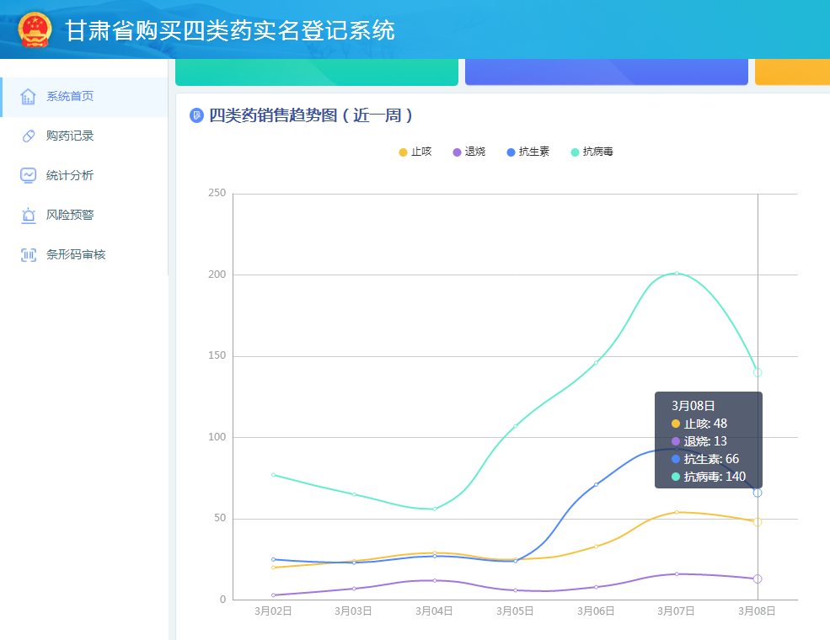The width and height of the screenshot is (830, 640).
Task: Go to 统计分析 in the sidebar
Action: 70,176
